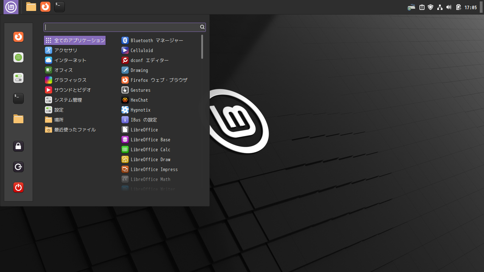
Task: Open the clipboard notification tray icon
Action: pos(422,7)
